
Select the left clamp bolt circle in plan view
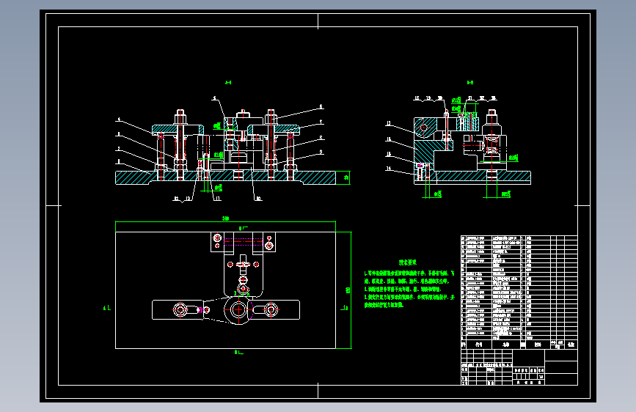pos(180,310)
